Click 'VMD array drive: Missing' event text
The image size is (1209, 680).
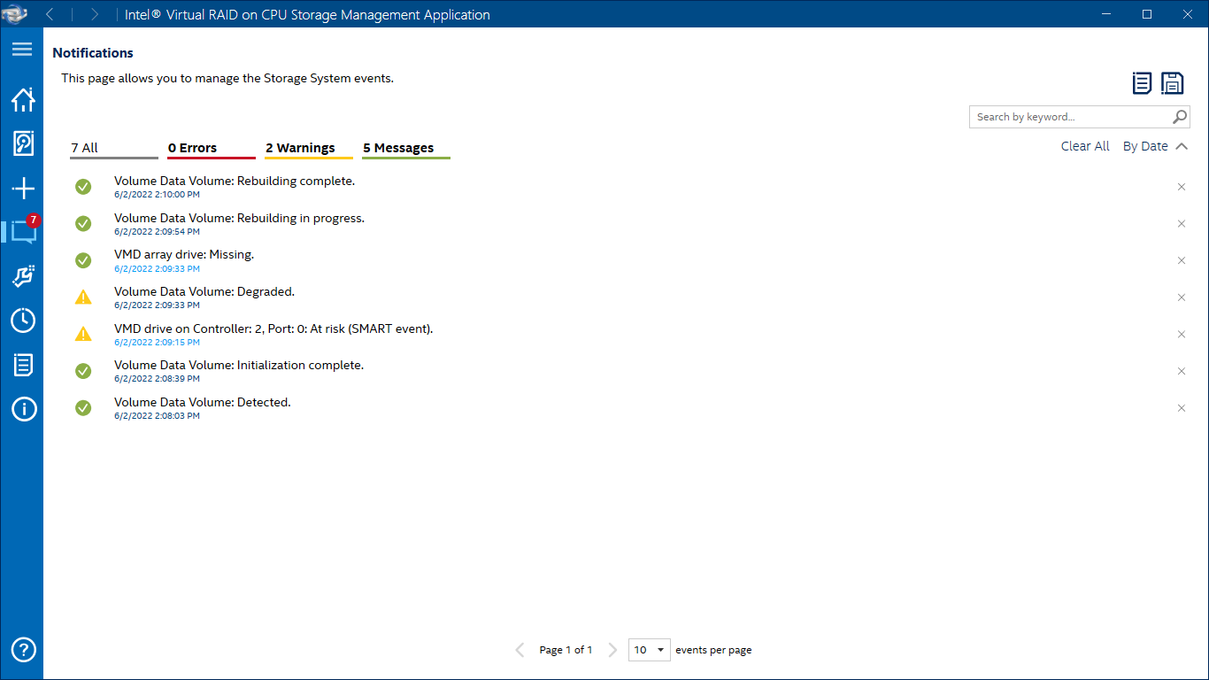[184, 254]
